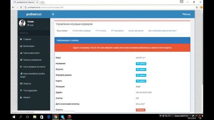Close the profreehost browser tab
214x120 pixels.
pos(37,2)
